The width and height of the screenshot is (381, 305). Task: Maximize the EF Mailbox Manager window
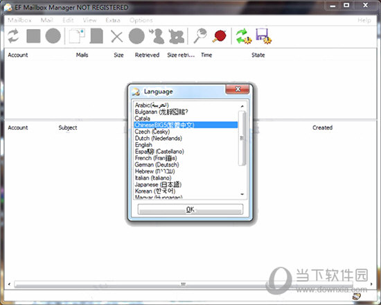[346, 5]
